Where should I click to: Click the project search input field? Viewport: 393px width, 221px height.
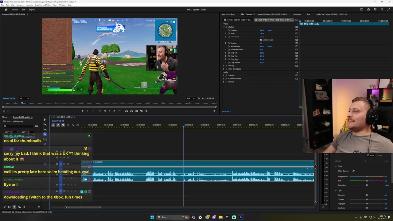[18, 126]
